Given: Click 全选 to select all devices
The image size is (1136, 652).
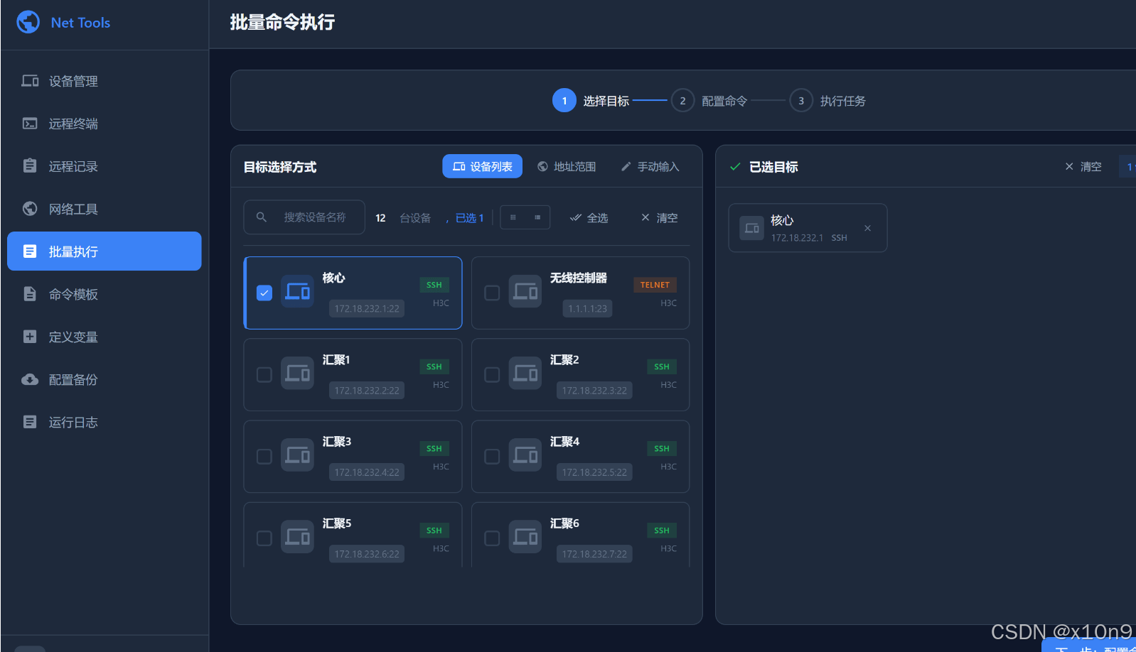Looking at the screenshot, I should click(x=589, y=217).
